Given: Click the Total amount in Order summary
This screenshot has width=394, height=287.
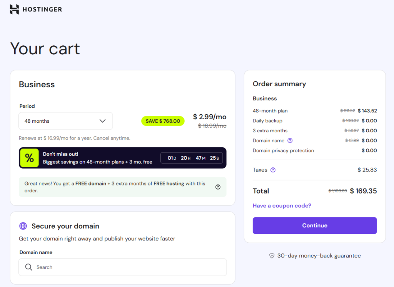Looking at the screenshot, I should 364,191.
